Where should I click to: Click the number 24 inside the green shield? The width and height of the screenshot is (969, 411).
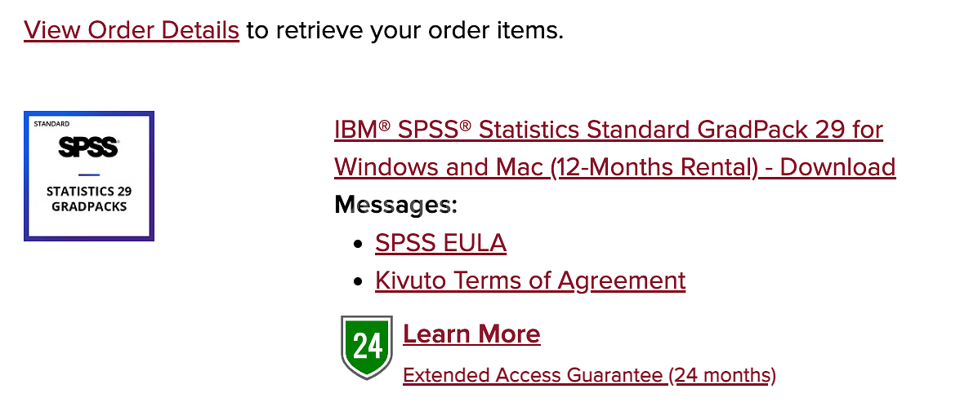tap(368, 347)
